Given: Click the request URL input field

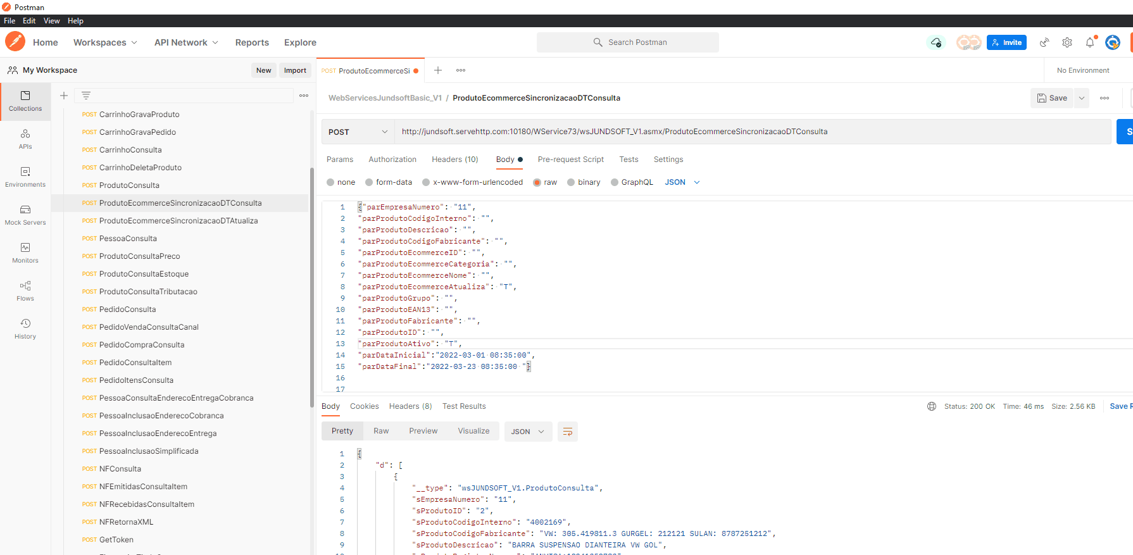Looking at the screenshot, I should (753, 132).
